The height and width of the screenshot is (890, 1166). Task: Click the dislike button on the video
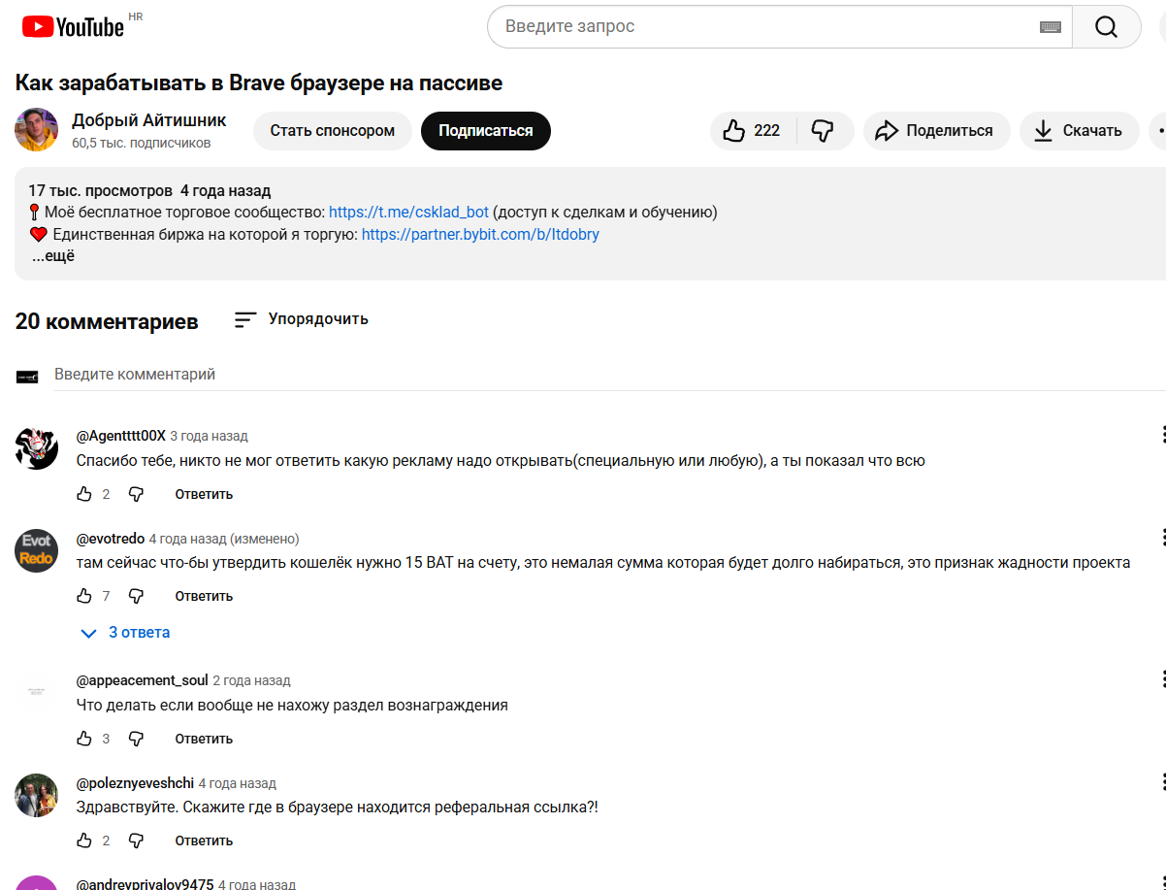pos(823,130)
